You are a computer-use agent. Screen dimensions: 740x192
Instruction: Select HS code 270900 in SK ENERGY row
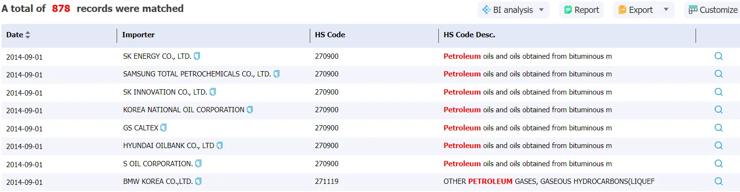[x=326, y=56]
